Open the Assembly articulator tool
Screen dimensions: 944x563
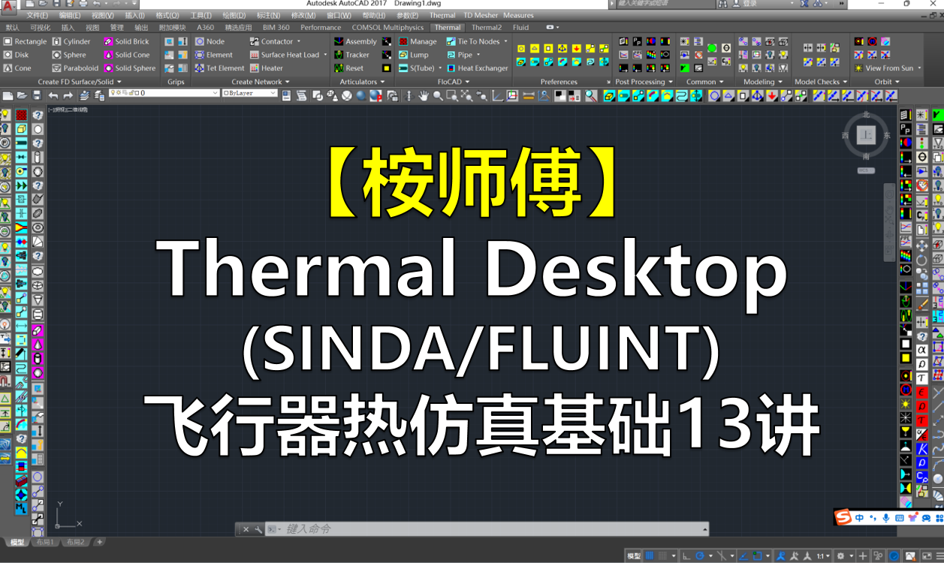pyautogui.click(x=355, y=41)
